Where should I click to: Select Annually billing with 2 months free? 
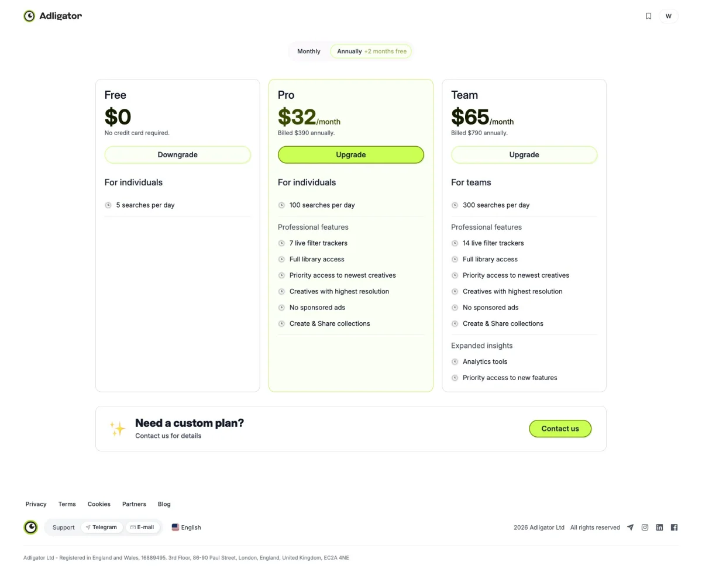point(371,51)
